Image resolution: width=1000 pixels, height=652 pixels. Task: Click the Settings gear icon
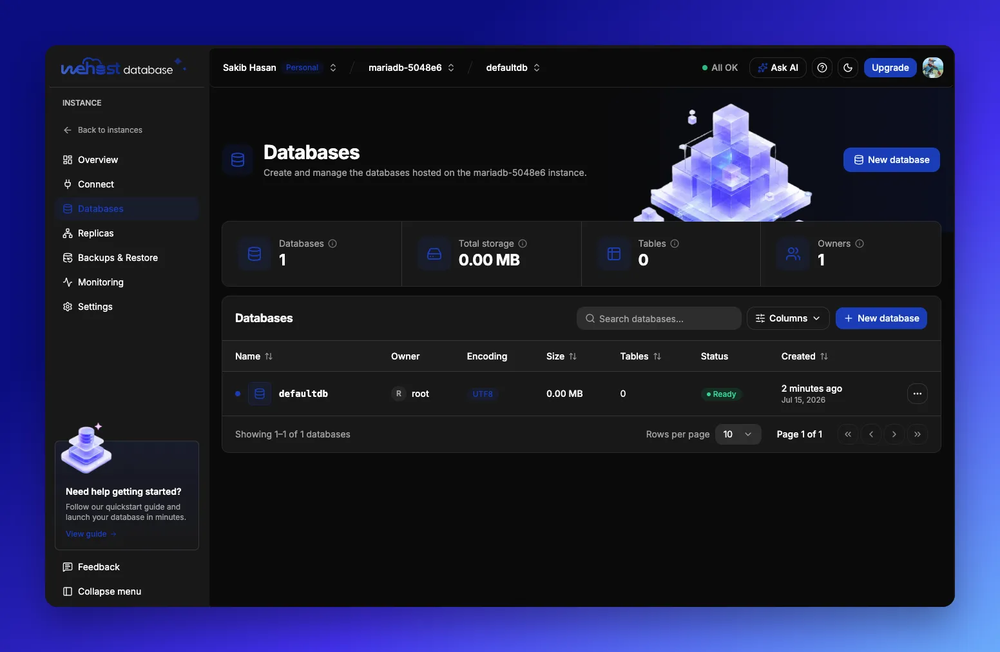pos(68,307)
